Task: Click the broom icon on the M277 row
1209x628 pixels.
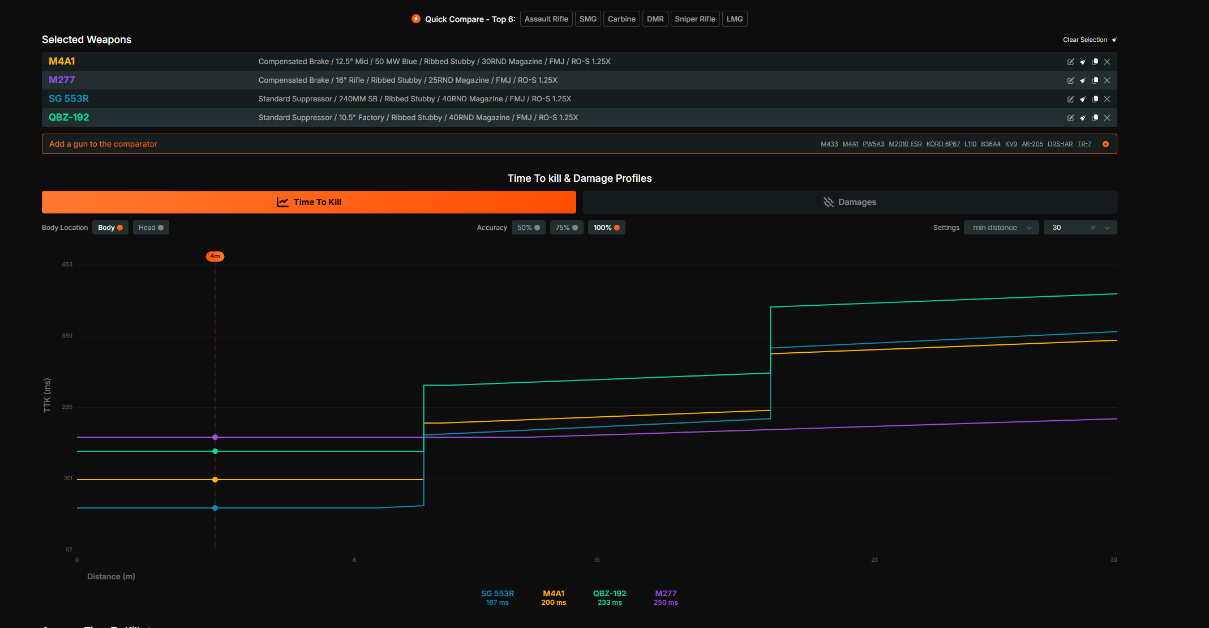Action: [1083, 80]
